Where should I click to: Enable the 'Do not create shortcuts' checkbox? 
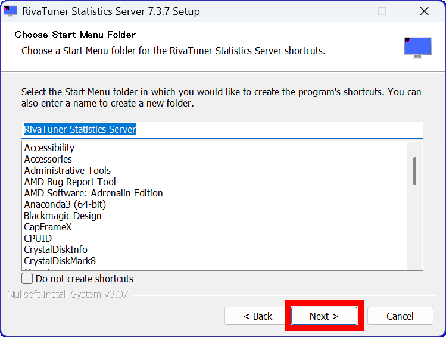coord(27,279)
